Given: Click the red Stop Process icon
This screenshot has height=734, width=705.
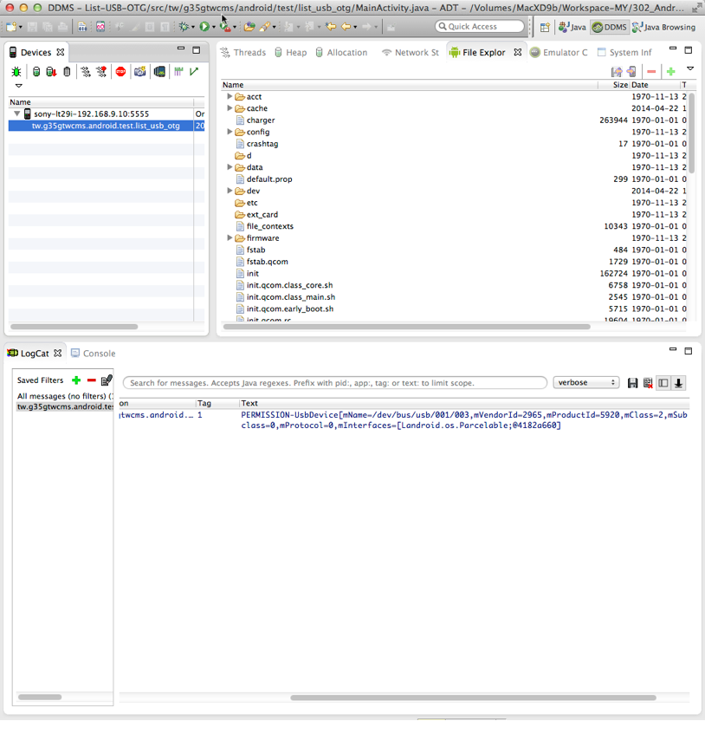Looking at the screenshot, I should [x=121, y=72].
